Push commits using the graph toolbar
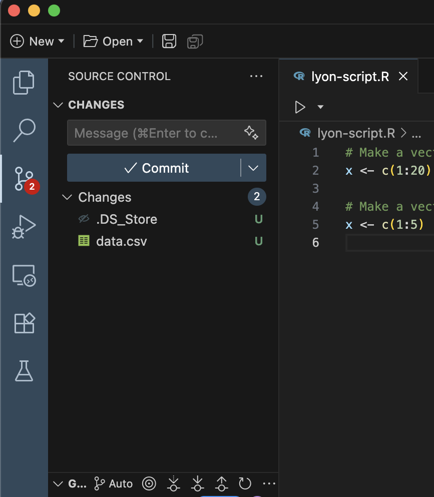The height and width of the screenshot is (497, 434). 221,483
